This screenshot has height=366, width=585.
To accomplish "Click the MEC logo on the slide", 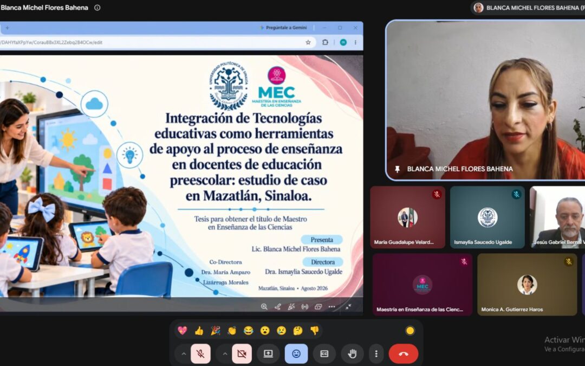I will click(x=276, y=87).
